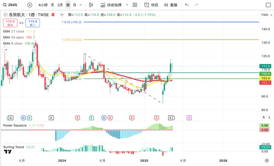Click the red flag next to TWSE
274x166 pixels.
point(53,15)
